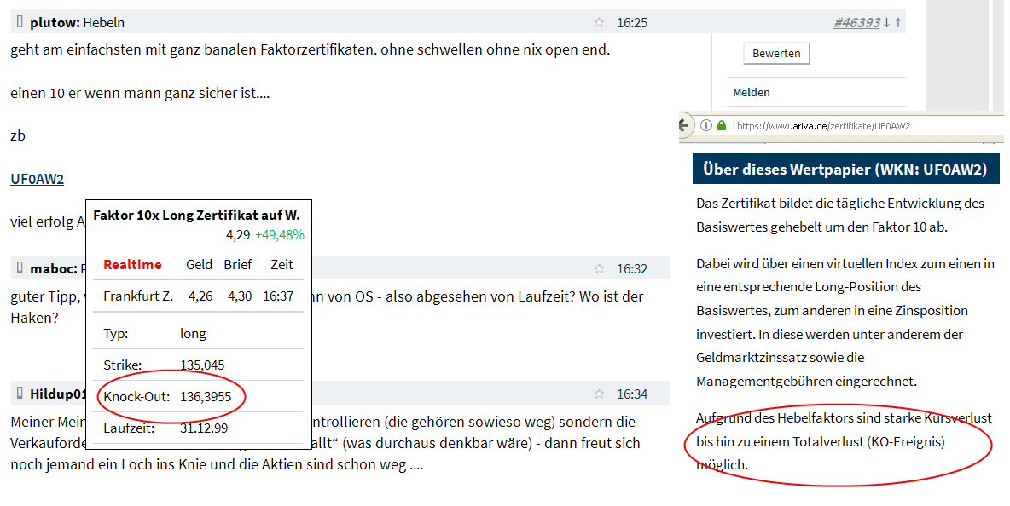Toggle the star on Hildup01's post
The image size is (1010, 506).
point(599,393)
